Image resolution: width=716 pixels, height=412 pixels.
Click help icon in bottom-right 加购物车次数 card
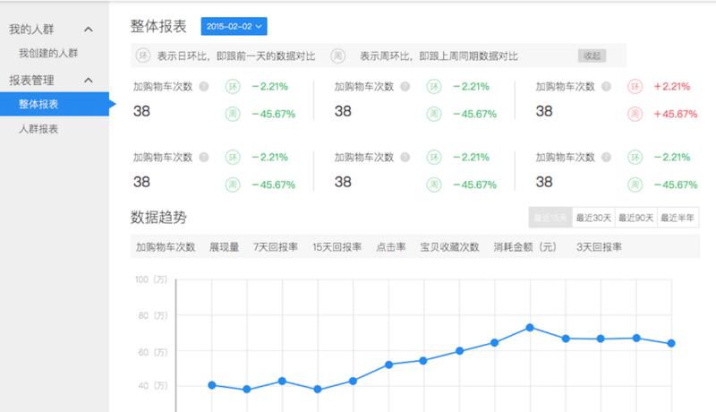(606, 157)
